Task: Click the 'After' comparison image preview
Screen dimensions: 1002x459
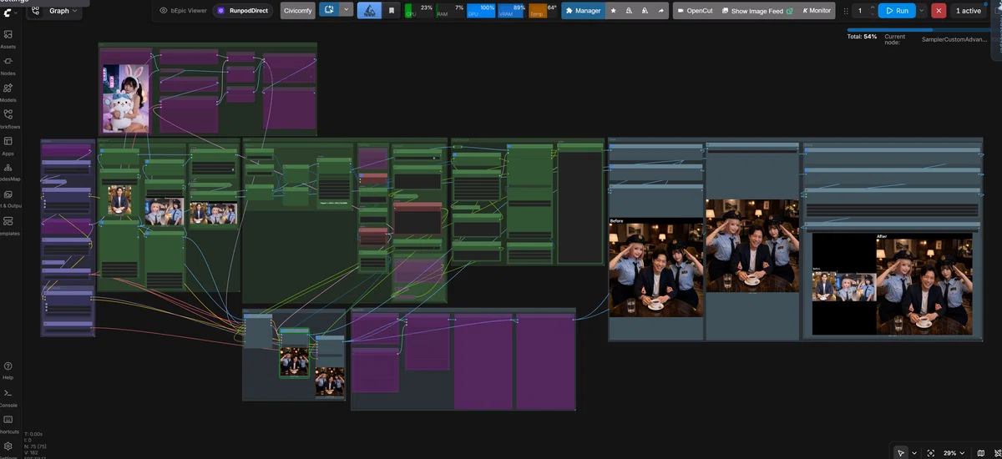Action: 924,284
